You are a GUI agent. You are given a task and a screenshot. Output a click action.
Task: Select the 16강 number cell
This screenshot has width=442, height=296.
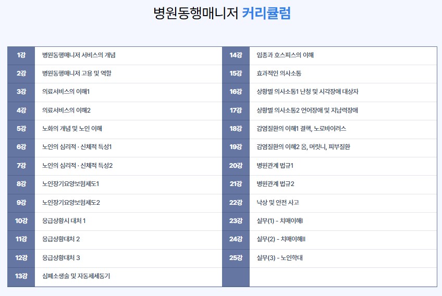coord(236,92)
